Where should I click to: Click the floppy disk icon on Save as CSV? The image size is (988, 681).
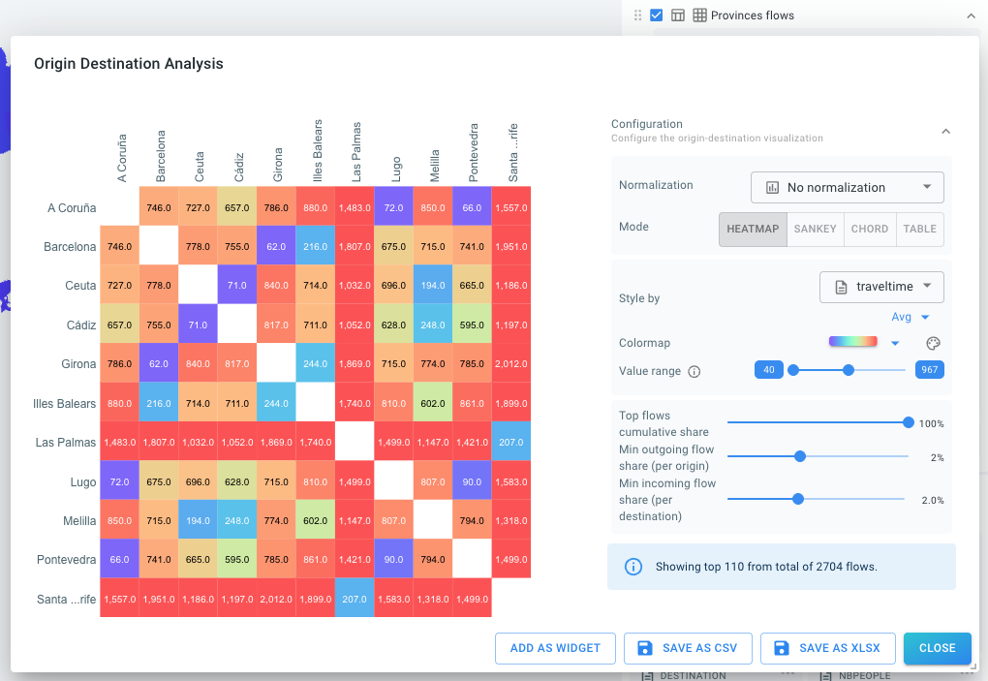pyautogui.click(x=644, y=648)
